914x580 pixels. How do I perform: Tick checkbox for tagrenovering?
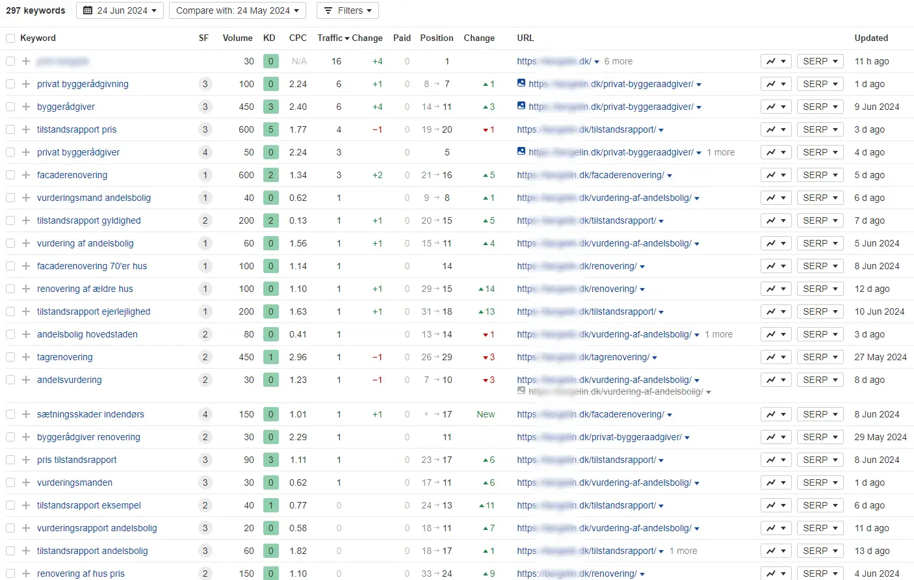pyautogui.click(x=10, y=357)
